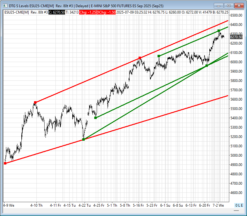Select red anchor point at 4-10 high
Viewport: 247px width, 216px height.
[35, 102]
